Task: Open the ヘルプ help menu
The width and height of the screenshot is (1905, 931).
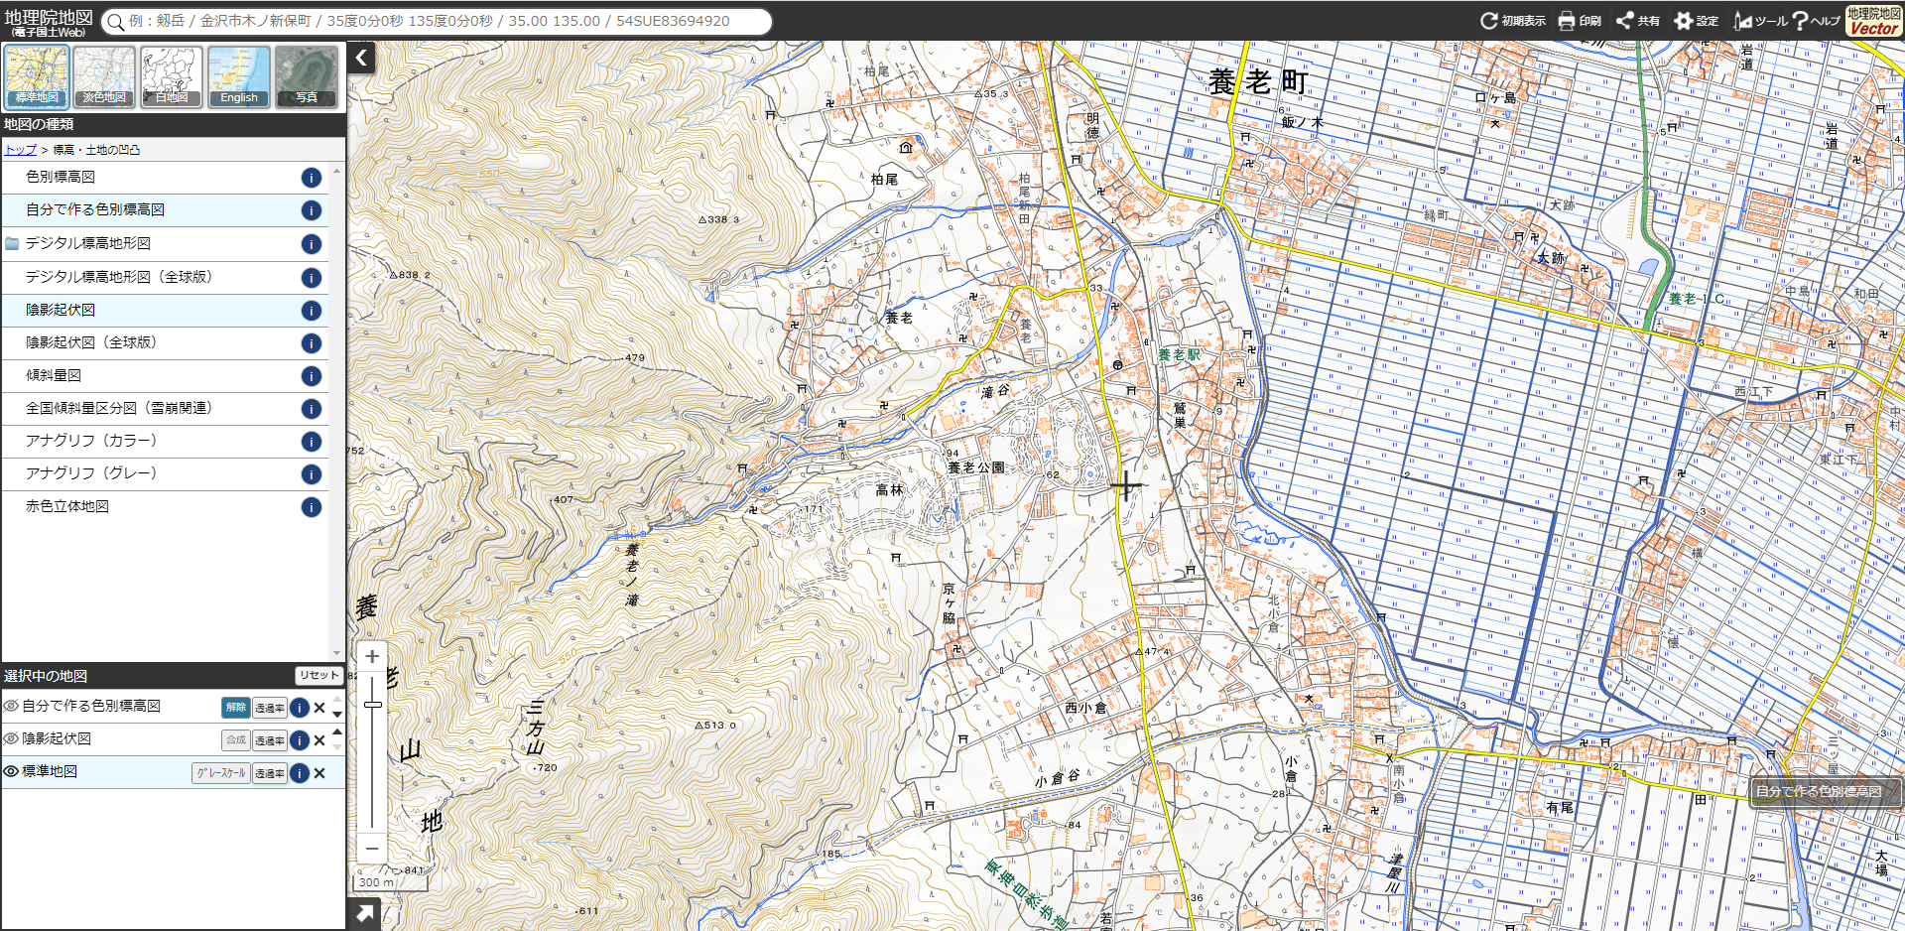Action: pyautogui.click(x=1816, y=21)
